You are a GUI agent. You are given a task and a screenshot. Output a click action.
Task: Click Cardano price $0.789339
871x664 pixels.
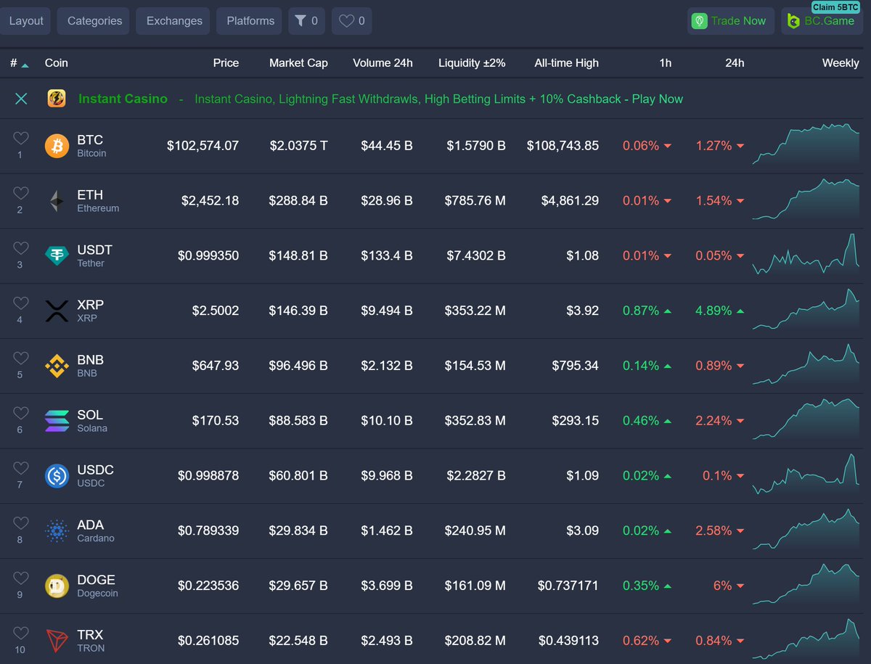(208, 531)
